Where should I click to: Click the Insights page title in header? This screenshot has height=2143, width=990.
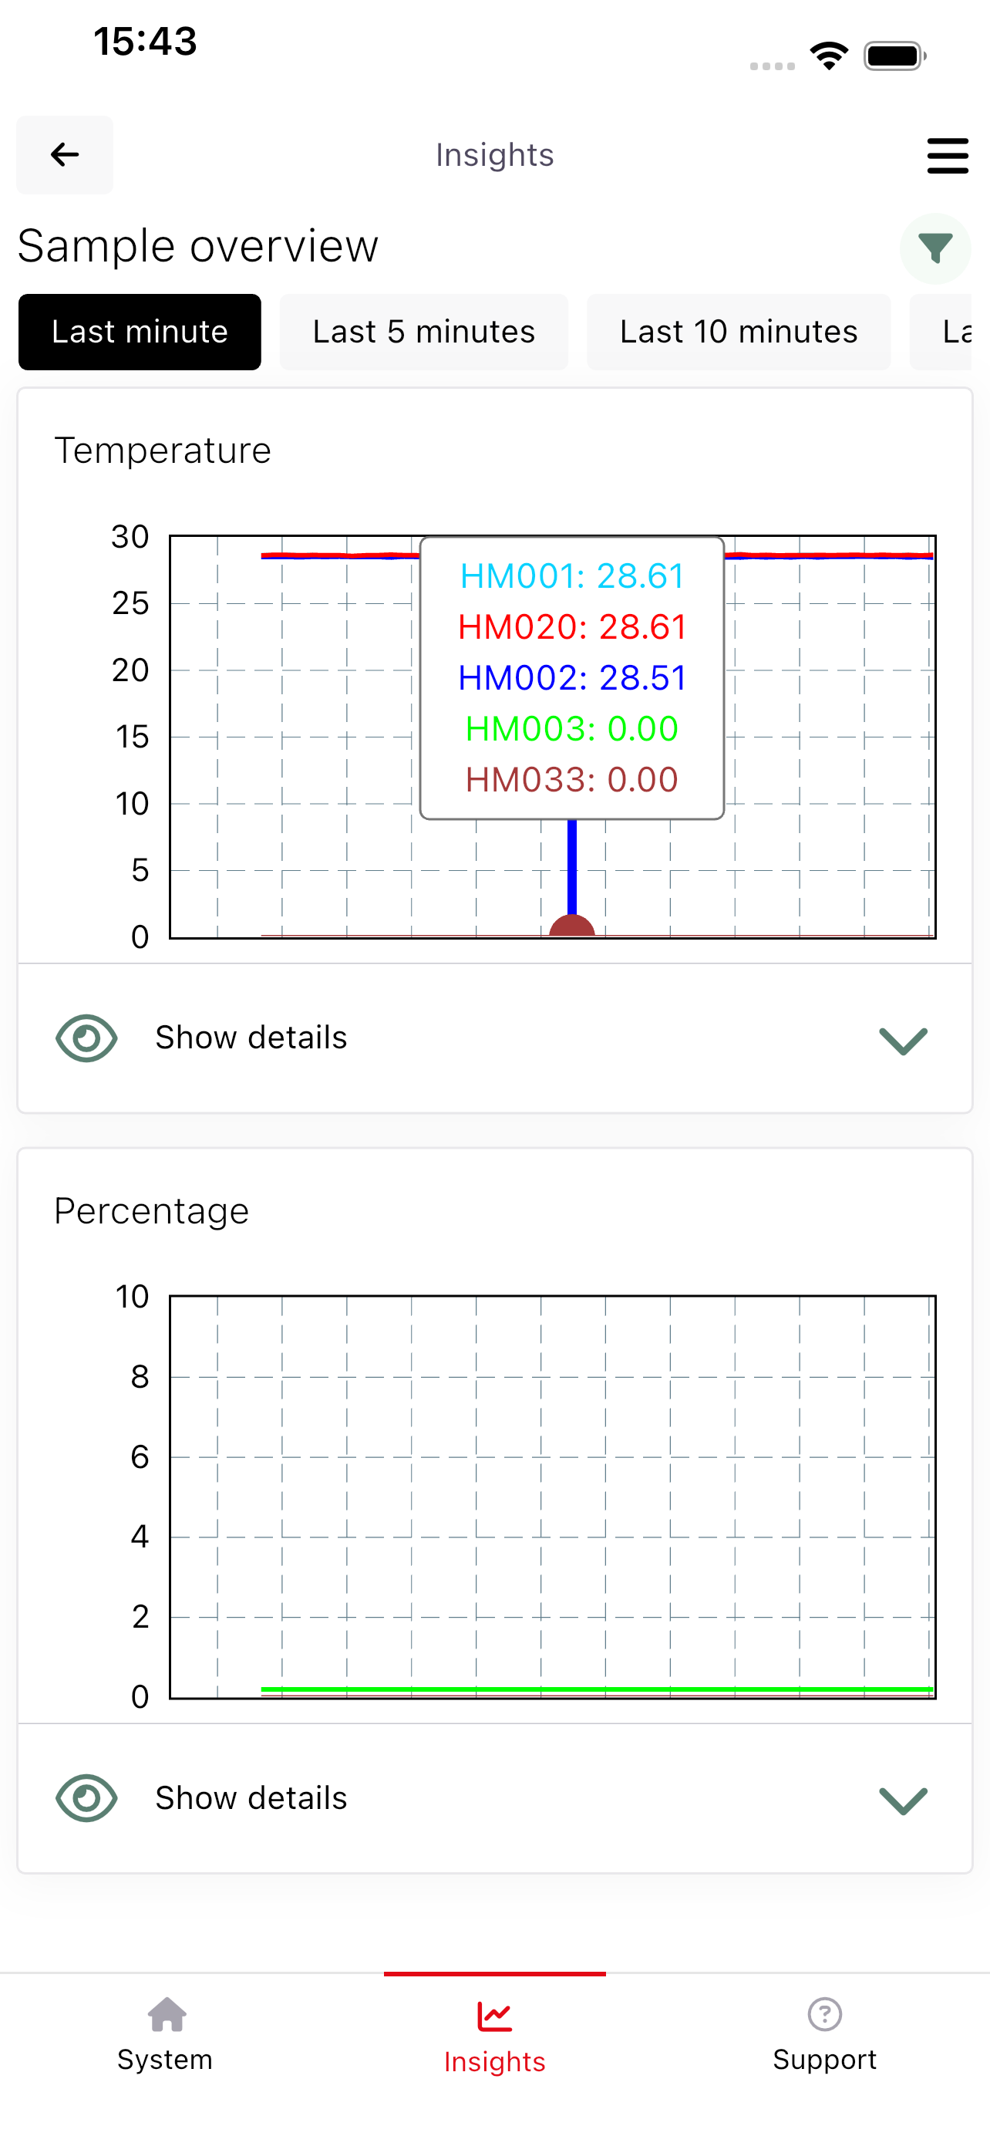tap(494, 155)
